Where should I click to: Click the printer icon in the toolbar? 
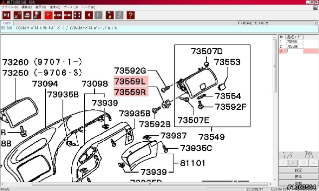tap(27, 15)
